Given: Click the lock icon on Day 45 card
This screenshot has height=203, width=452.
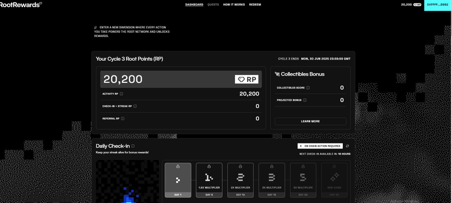Looking at the screenshot, I should 334,166.
